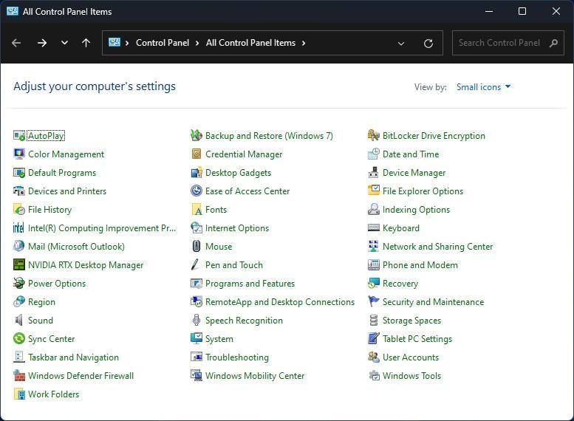Open the Power Options icon
The image size is (574, 421).
(x=19, y=284)
